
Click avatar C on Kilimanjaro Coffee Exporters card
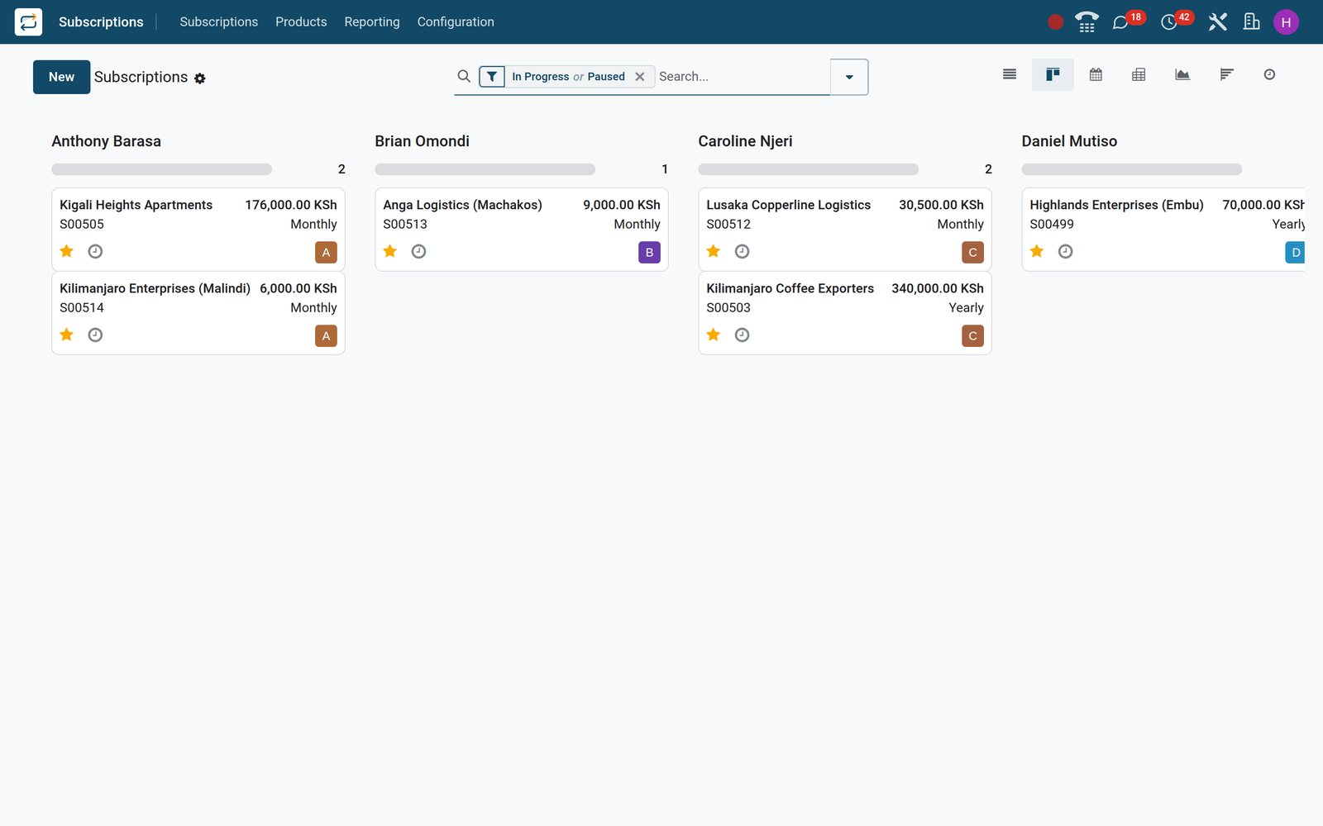[972, 336]
